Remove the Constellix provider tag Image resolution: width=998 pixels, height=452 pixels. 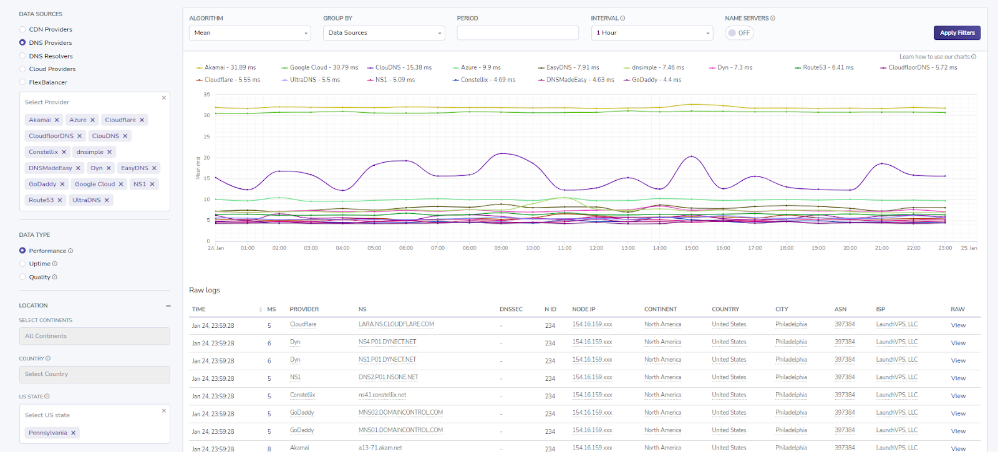[64, 152]
